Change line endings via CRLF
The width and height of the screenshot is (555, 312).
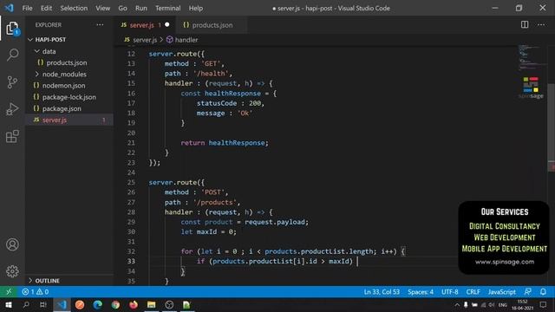473,292
